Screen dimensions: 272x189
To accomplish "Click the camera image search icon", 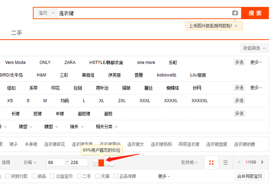I will (235, 13).
